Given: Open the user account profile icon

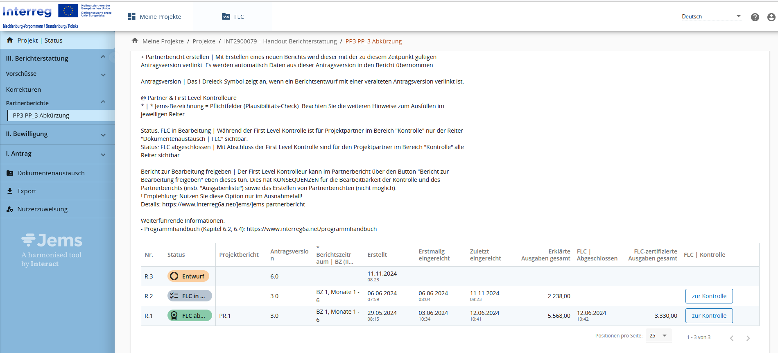Looking at the screenshot, I should click(x=771, y=17).
